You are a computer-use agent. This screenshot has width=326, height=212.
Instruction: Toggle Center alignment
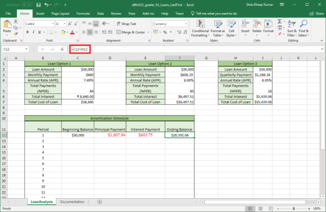[x=90, y=32]
